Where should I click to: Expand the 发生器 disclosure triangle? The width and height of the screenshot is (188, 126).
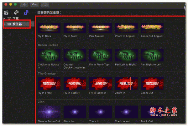click(5, 24)
